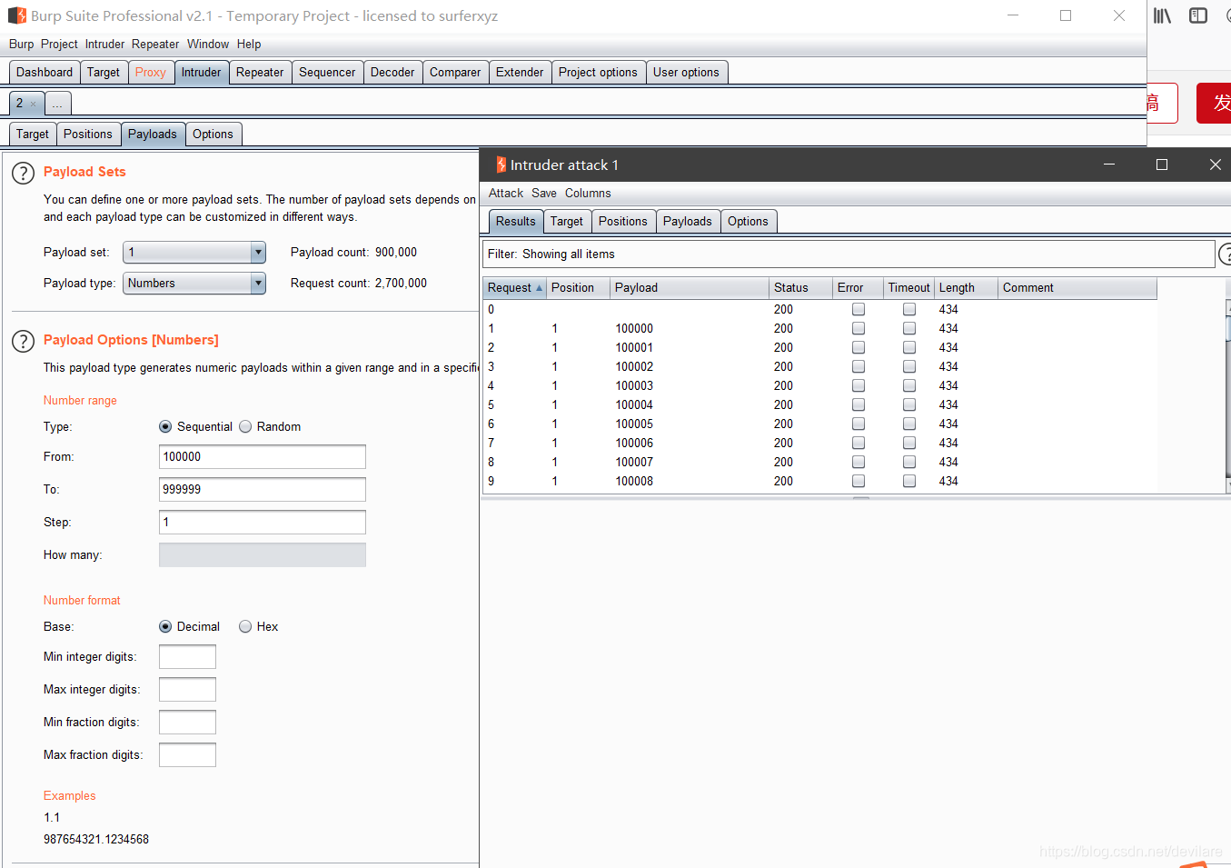The height and width of the screenshot is (868, 1231).
Task: Tick Error checkbox for payload 100002
Action: (859, 367)
